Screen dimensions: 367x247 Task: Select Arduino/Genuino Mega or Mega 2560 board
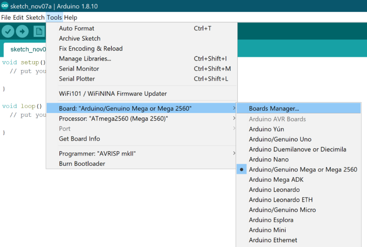click(x=299, y=169)
